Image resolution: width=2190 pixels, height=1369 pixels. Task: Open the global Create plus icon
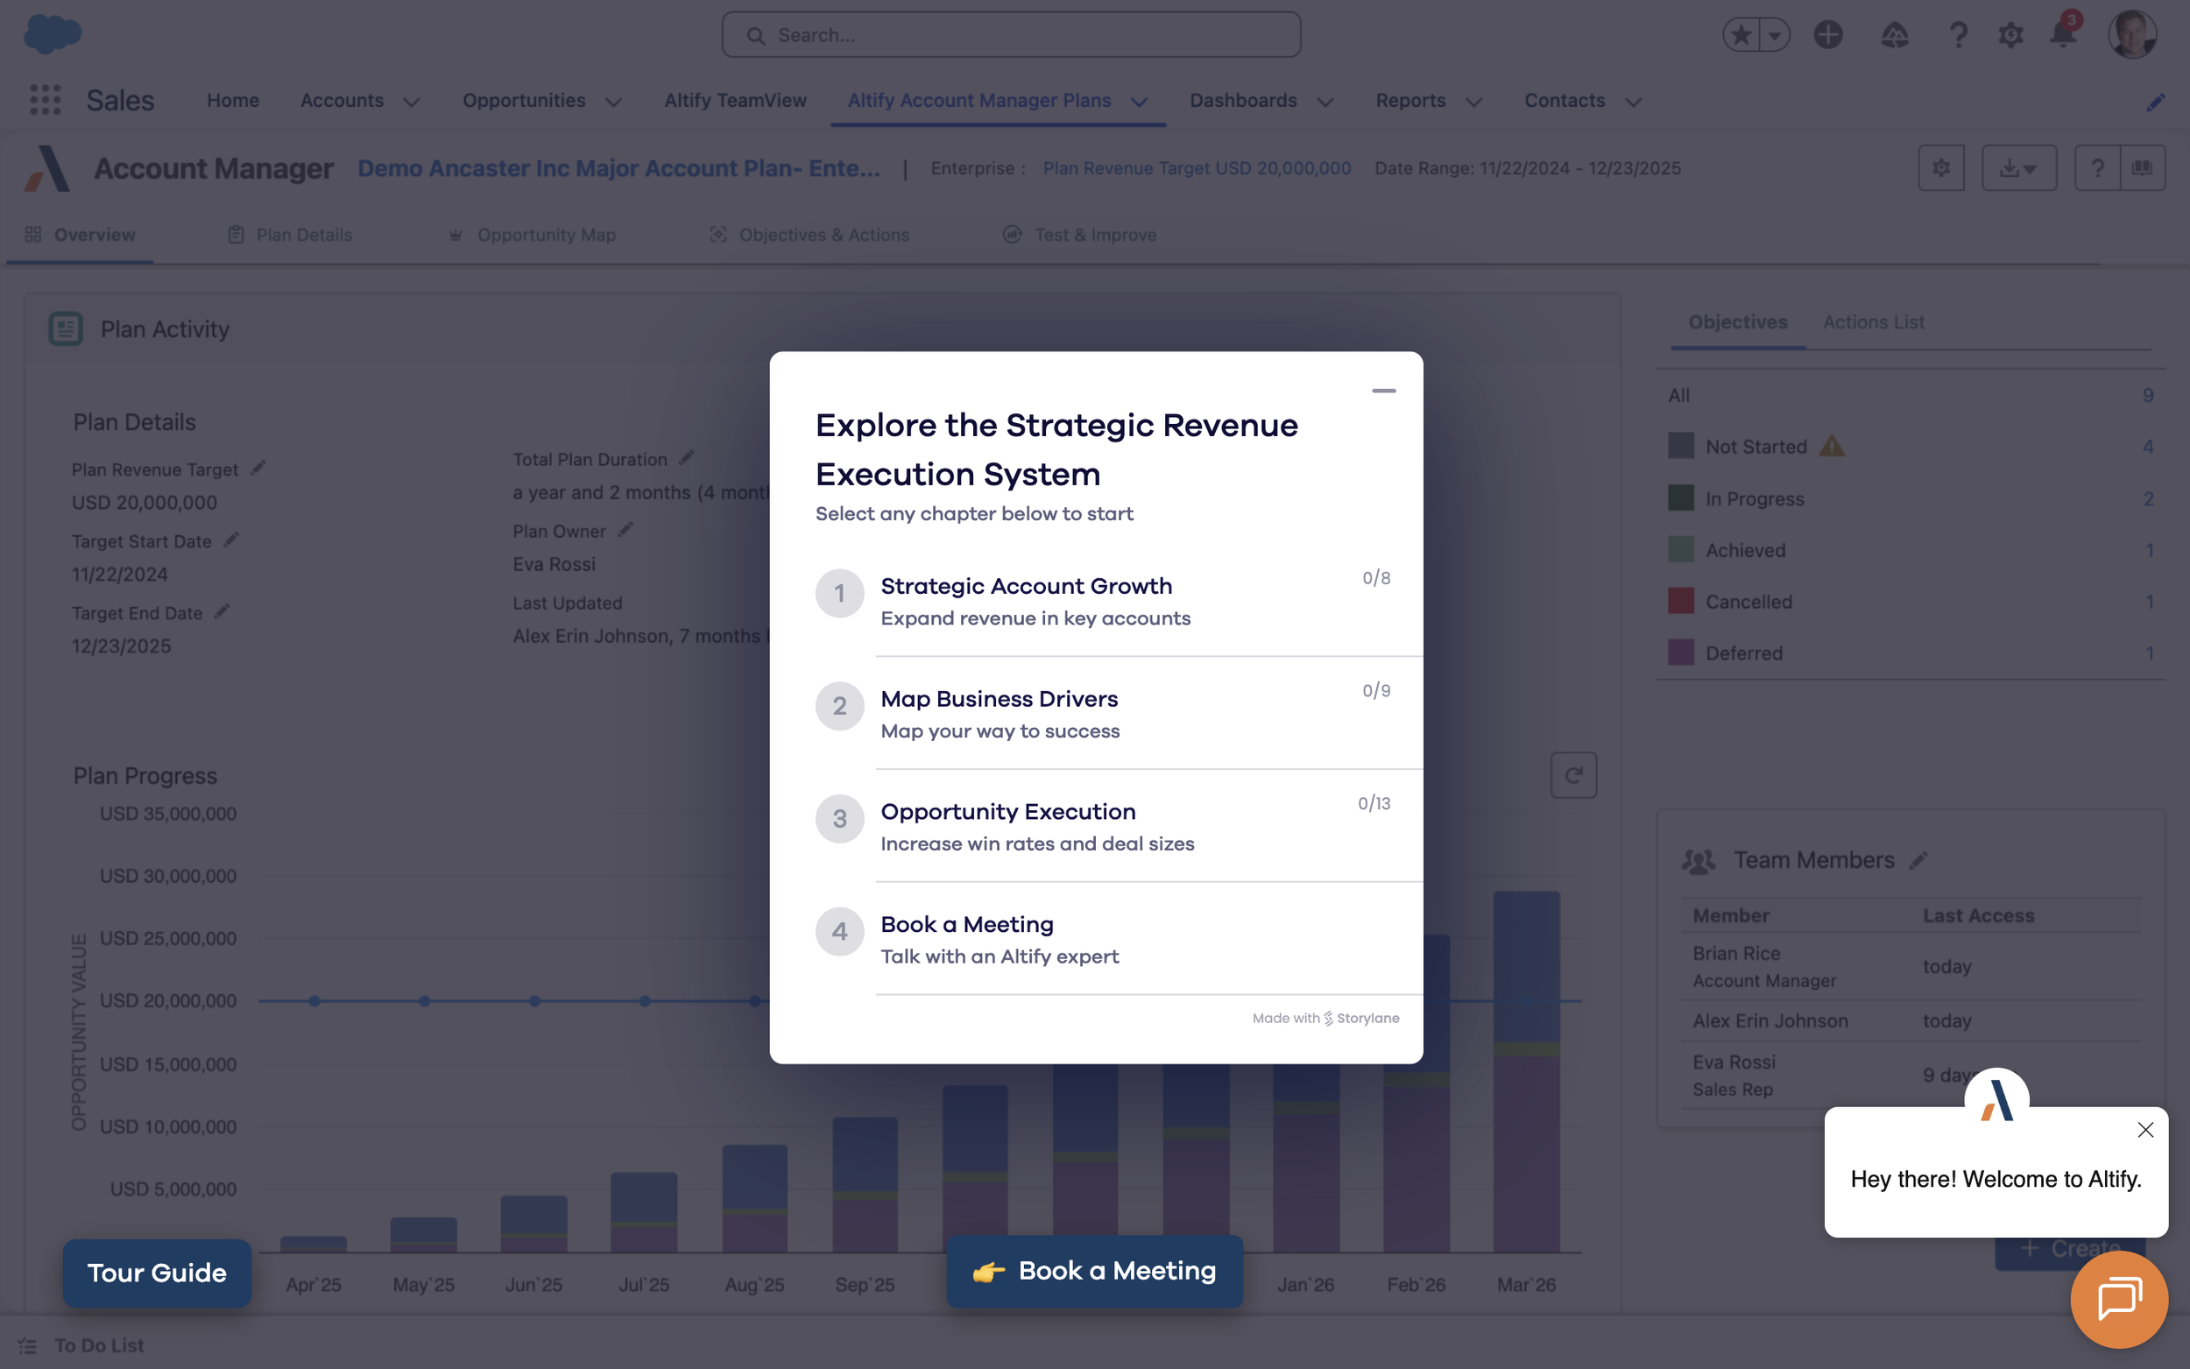click(x=1828, y=34)
